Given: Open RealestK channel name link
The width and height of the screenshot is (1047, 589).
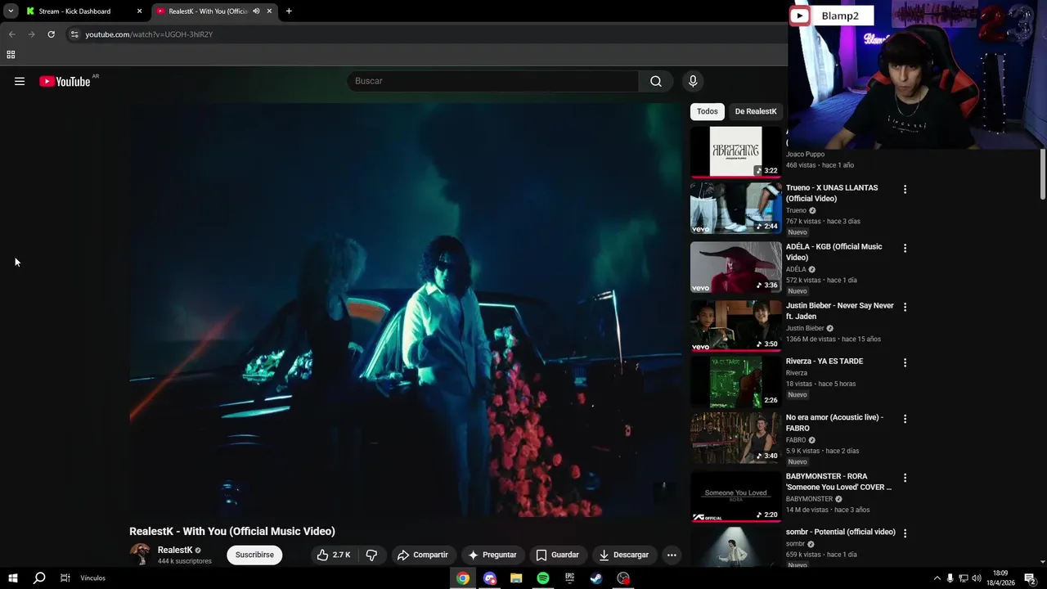Looking at the screenshot, I should [175, 550].
